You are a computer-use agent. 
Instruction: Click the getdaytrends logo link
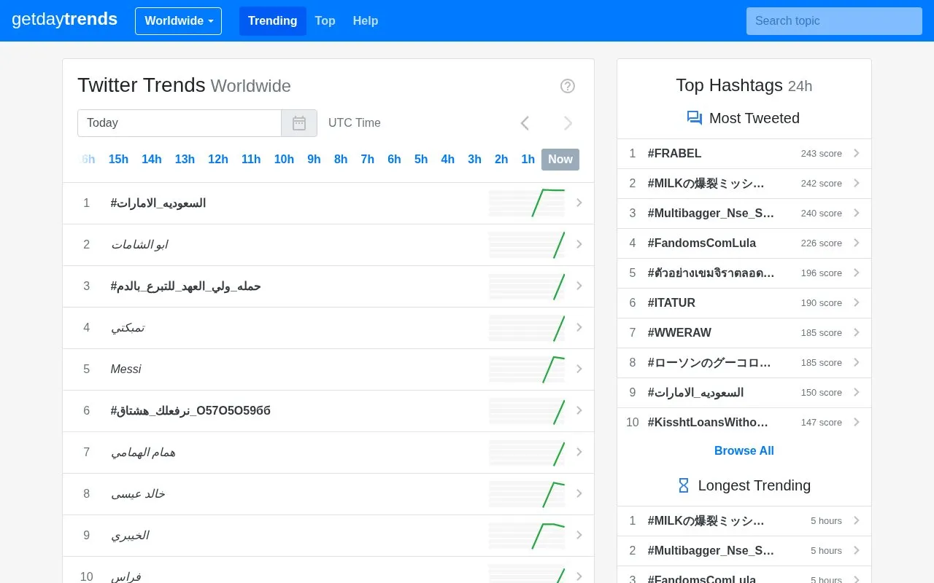(x=65, y=20)
